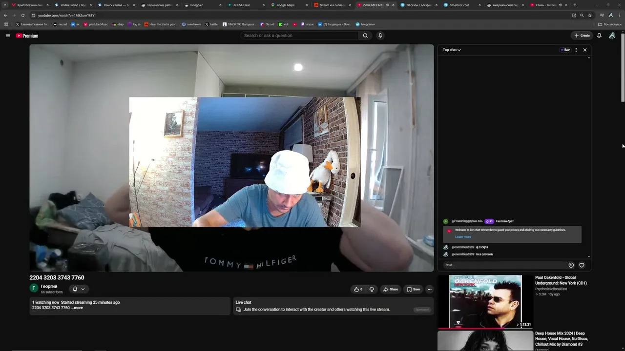Open live chat options three-dot menu
The image size is (625, 351).
tap(576, 50)
